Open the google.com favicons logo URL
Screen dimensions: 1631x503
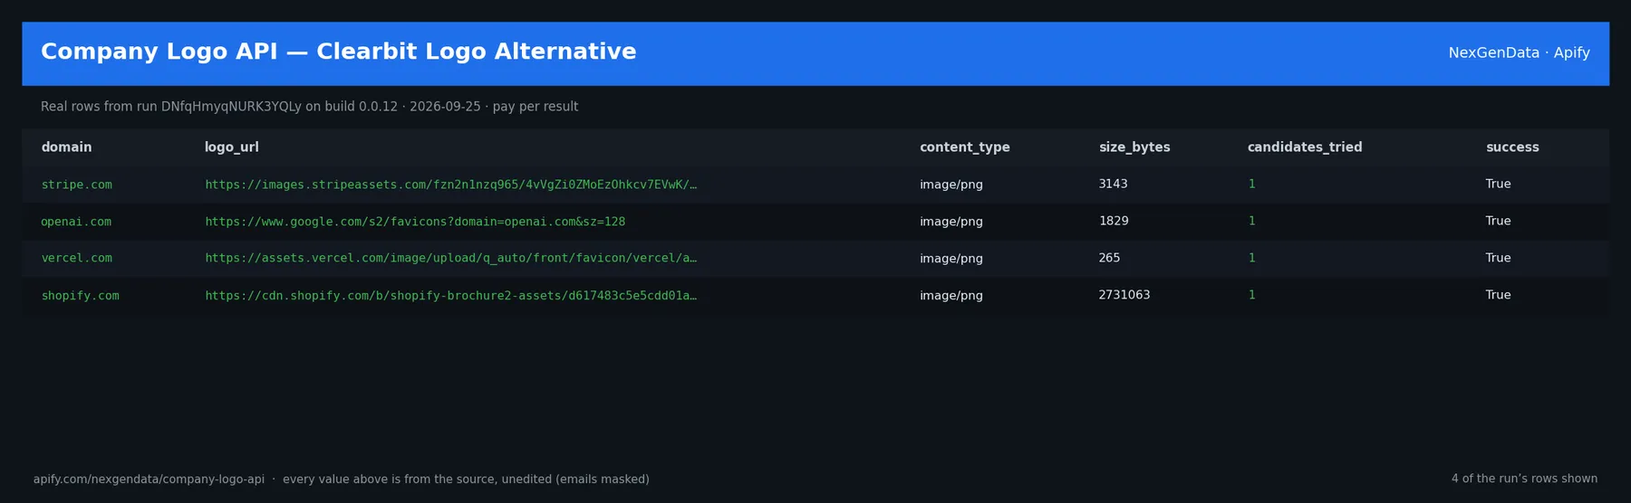[x=415, y=222]
